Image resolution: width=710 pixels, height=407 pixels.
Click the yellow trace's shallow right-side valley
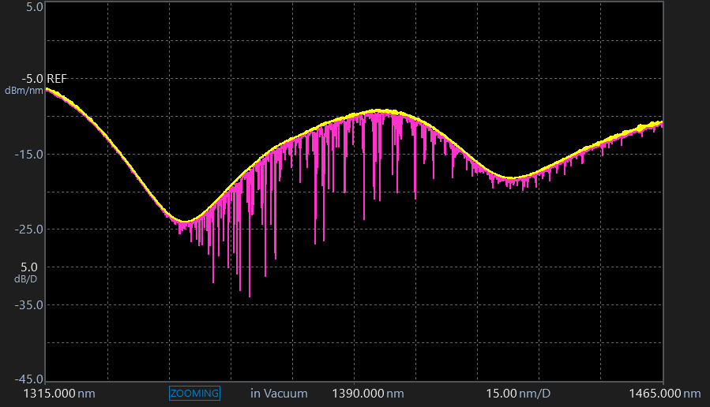[x=512, y=178]
